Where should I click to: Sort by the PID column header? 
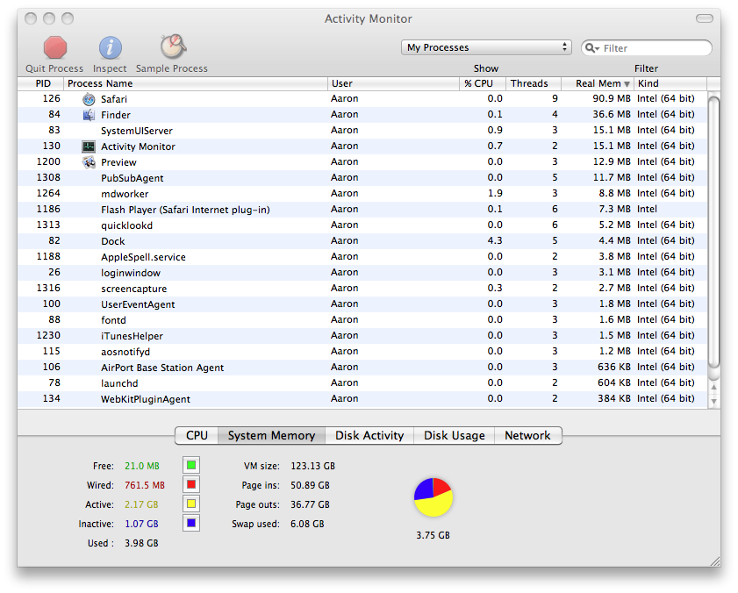[x=40, y=83]
